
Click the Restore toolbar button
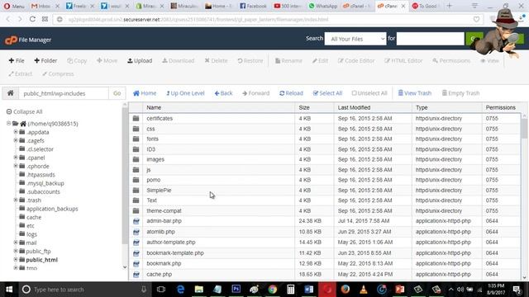250,60
